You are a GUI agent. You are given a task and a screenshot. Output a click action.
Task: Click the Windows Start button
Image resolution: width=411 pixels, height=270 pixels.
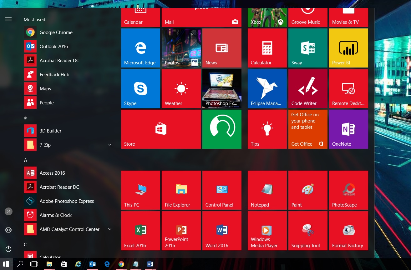(6, 264)
